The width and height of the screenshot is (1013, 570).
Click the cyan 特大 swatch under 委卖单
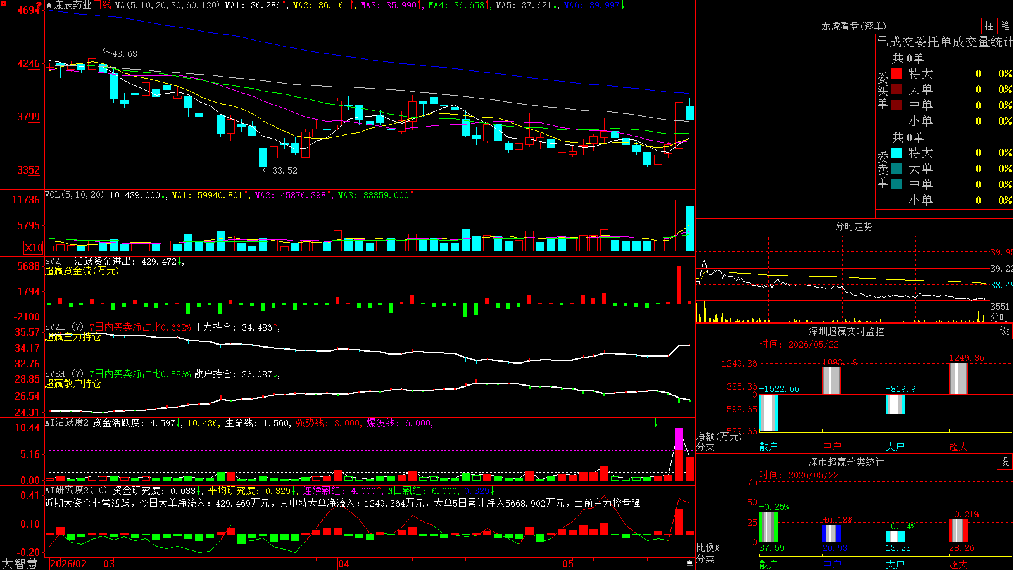tap(897, 153)
